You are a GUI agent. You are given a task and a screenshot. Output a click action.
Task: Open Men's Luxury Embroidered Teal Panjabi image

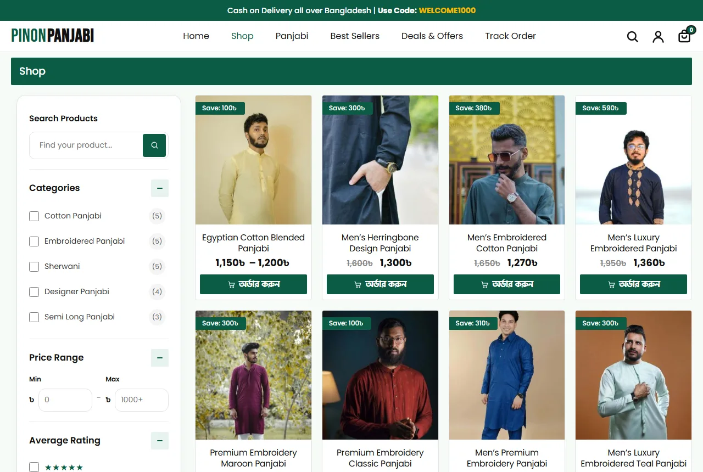tap(633, 375)
